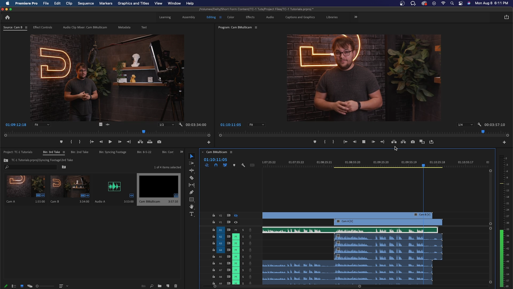
Task: Select the Cam A clip thumbnail
Action: click(25, 186)
